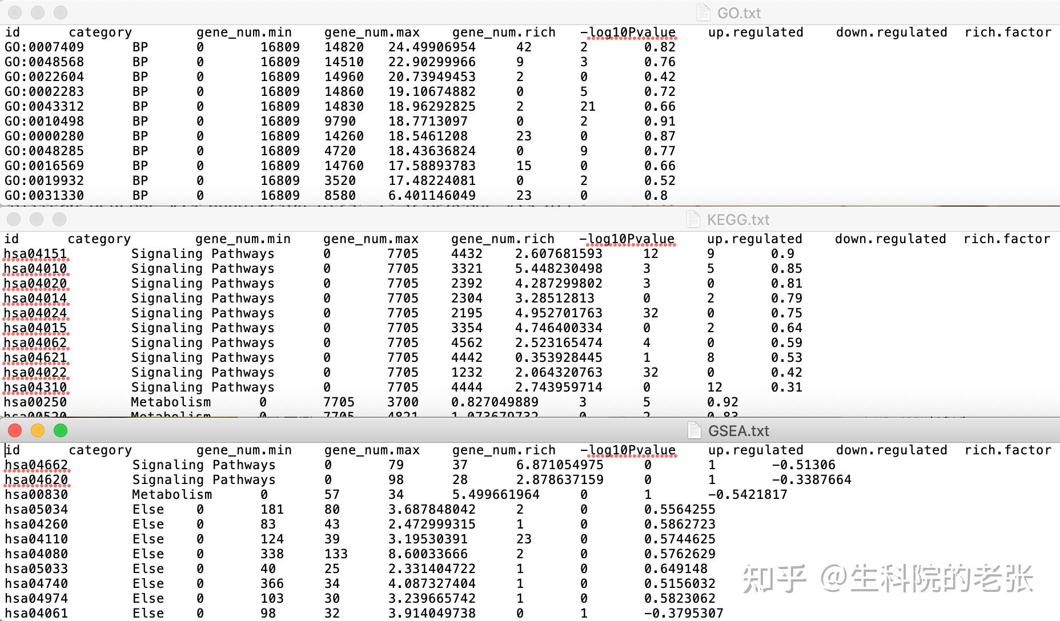Click the hsa04310 id text

click(x=35, y=387)
